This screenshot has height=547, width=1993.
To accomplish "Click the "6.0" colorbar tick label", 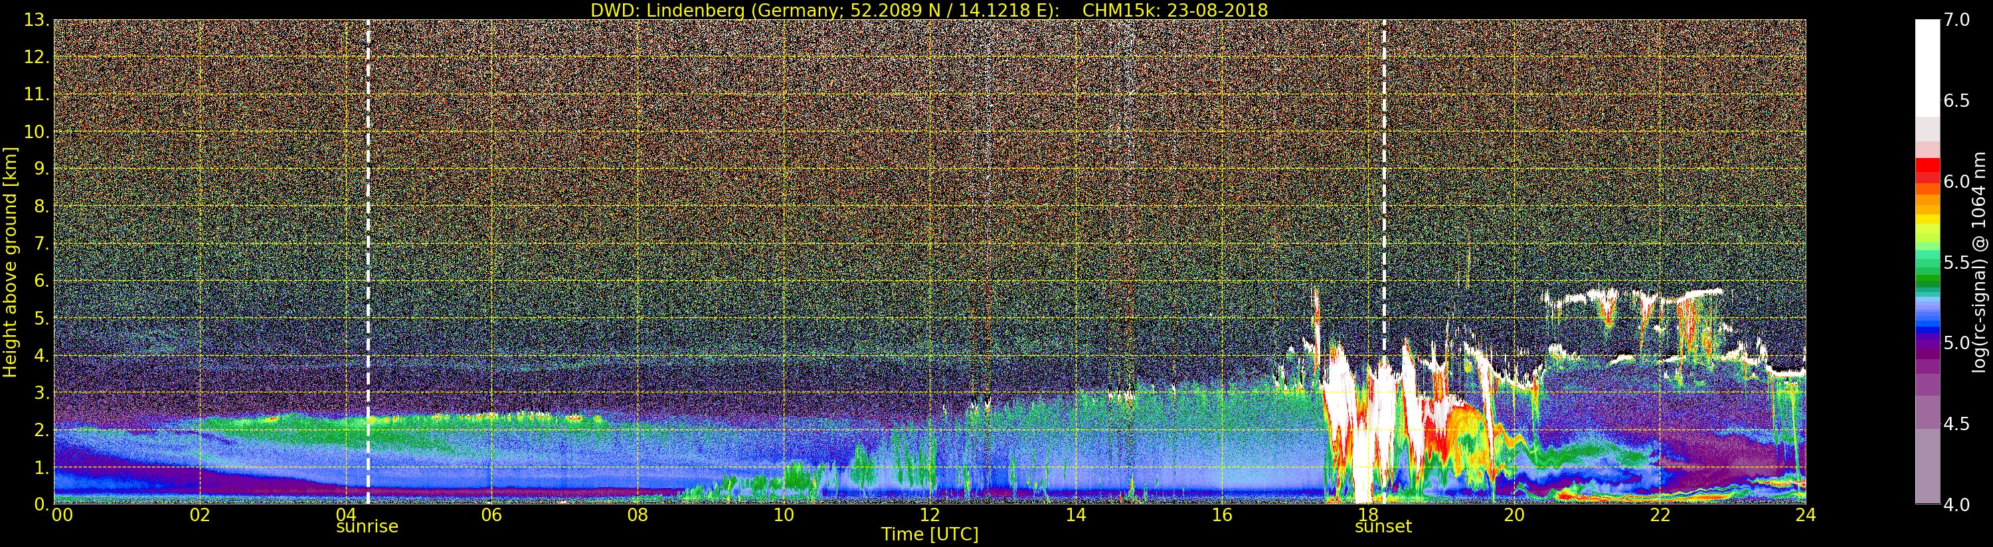I will pos(1956,181).
